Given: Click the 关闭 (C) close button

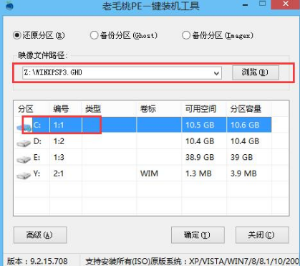Looking at the screenshot, I should (262, 235).
